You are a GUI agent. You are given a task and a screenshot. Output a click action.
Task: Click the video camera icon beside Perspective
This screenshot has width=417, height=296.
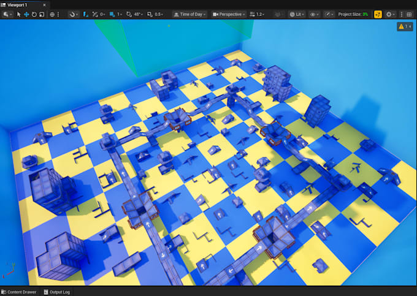point(215,14)
